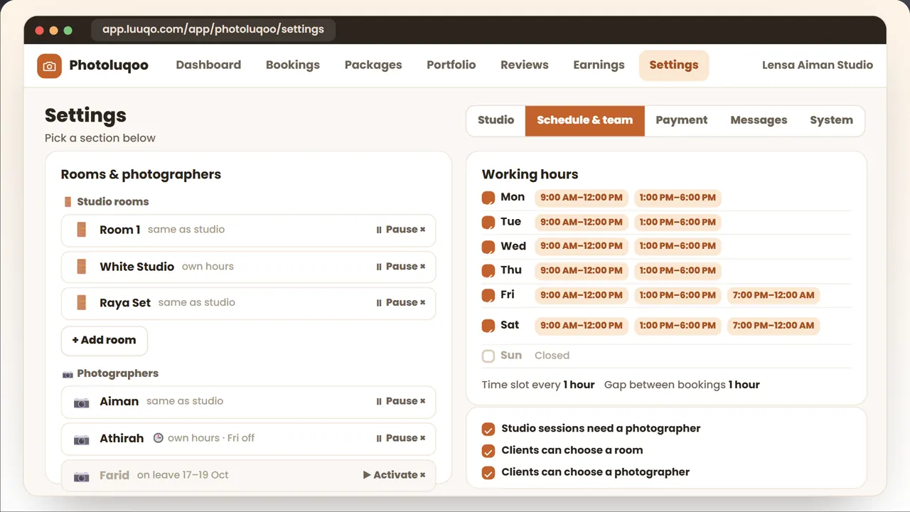This screenshot has width=910, height=512.
Task: Pause the White Studio room
Action: (x=397, y=267)
